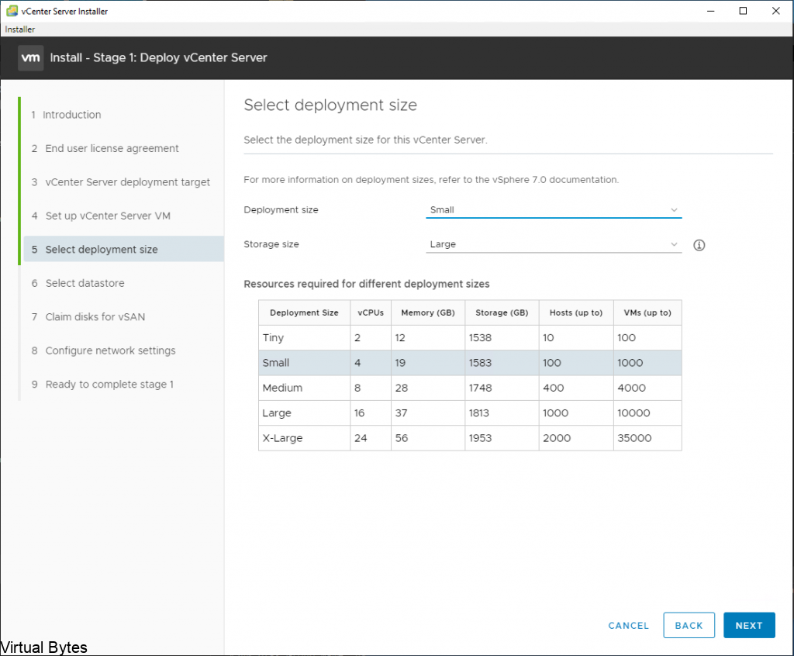Maximize the installer window
The image size is (794, 656).
tap(743, 11)
